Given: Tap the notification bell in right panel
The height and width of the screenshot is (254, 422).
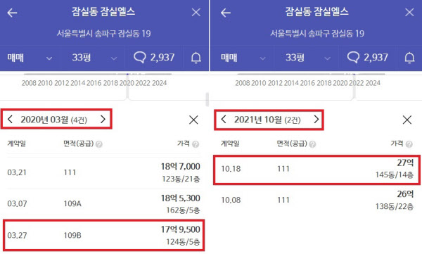Looking at the screenshot, I should [x=409, y=58].
